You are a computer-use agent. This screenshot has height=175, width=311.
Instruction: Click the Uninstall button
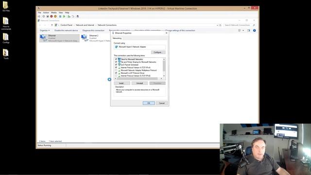pyautogui.click(x=139, y=83)
